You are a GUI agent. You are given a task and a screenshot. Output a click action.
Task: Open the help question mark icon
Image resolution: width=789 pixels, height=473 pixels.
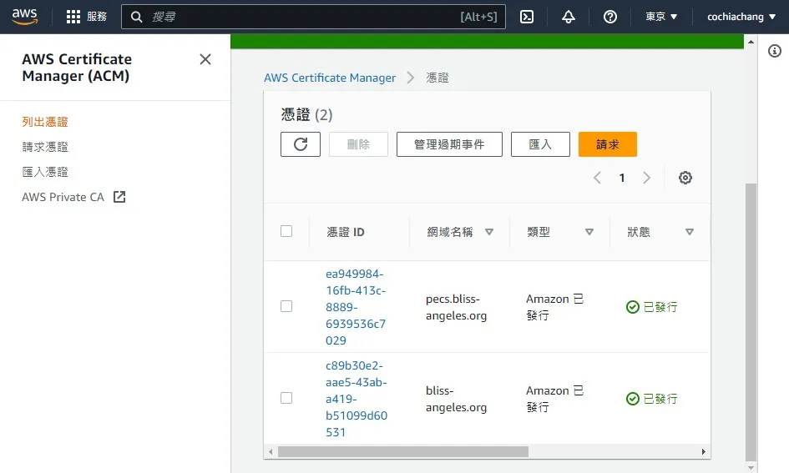coord(609,17)
